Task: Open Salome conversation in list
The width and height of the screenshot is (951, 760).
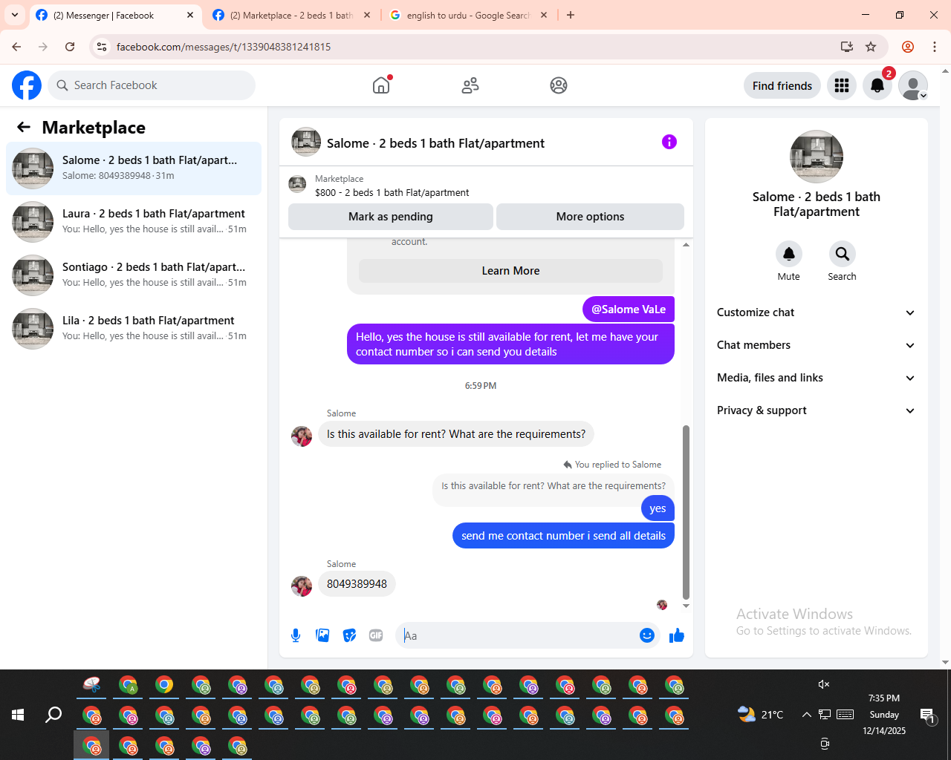Action: point(134,168)
